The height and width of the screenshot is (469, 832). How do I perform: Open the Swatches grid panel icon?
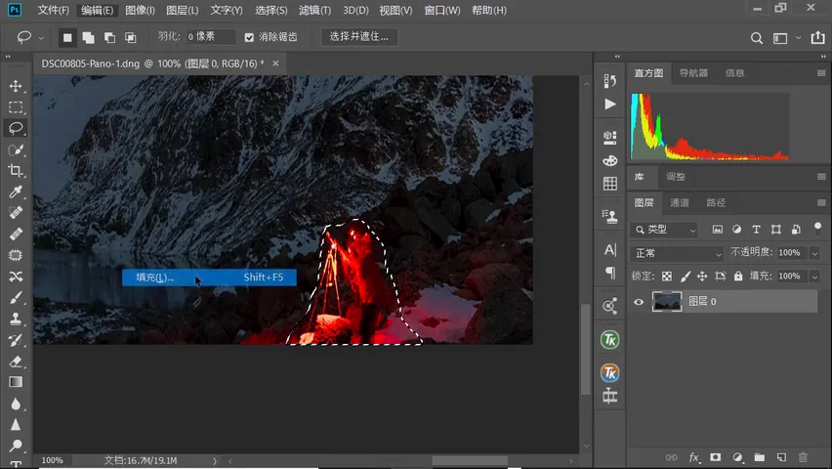click(x=610, y=184)
